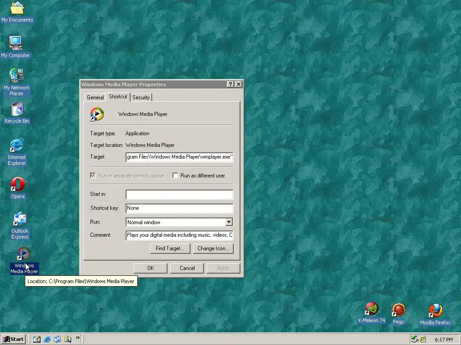Confirm the dialog with OK
461x345 pixels.
[150, 268]
